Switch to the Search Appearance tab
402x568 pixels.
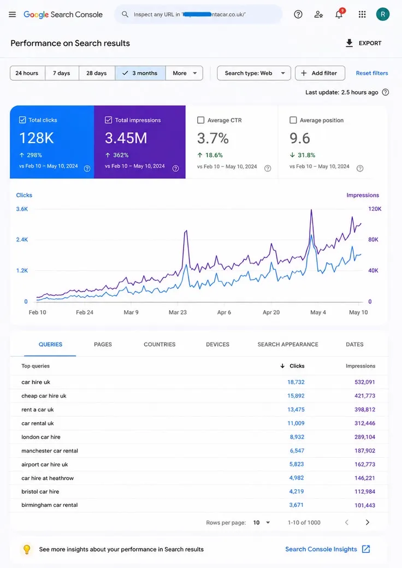point(288,345)
